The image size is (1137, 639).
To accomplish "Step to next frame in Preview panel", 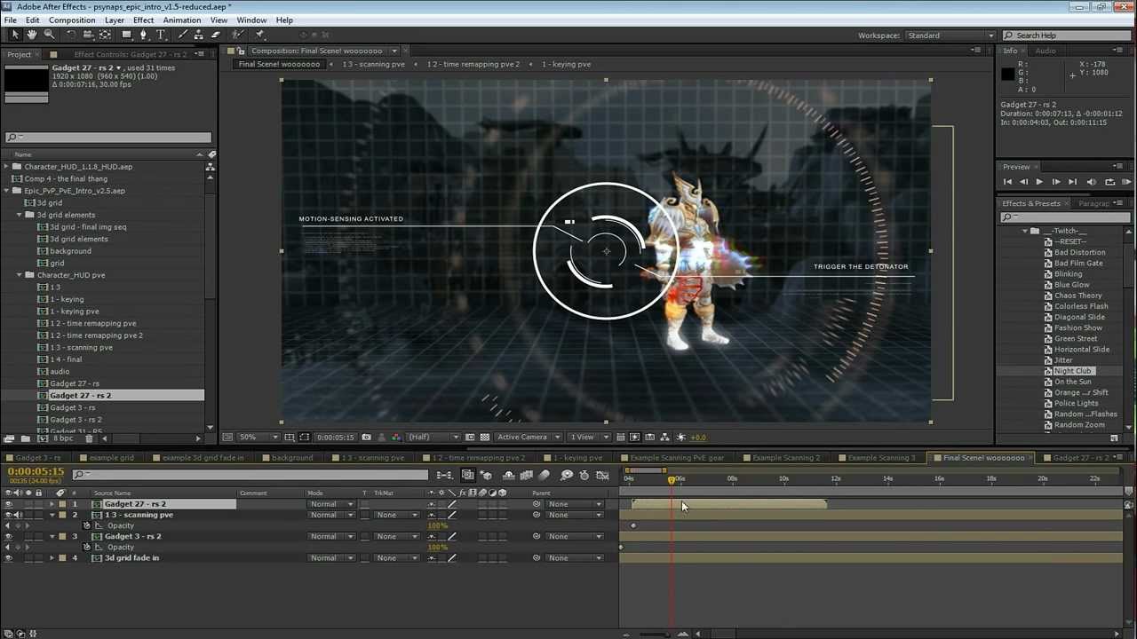I will 1055,182.
